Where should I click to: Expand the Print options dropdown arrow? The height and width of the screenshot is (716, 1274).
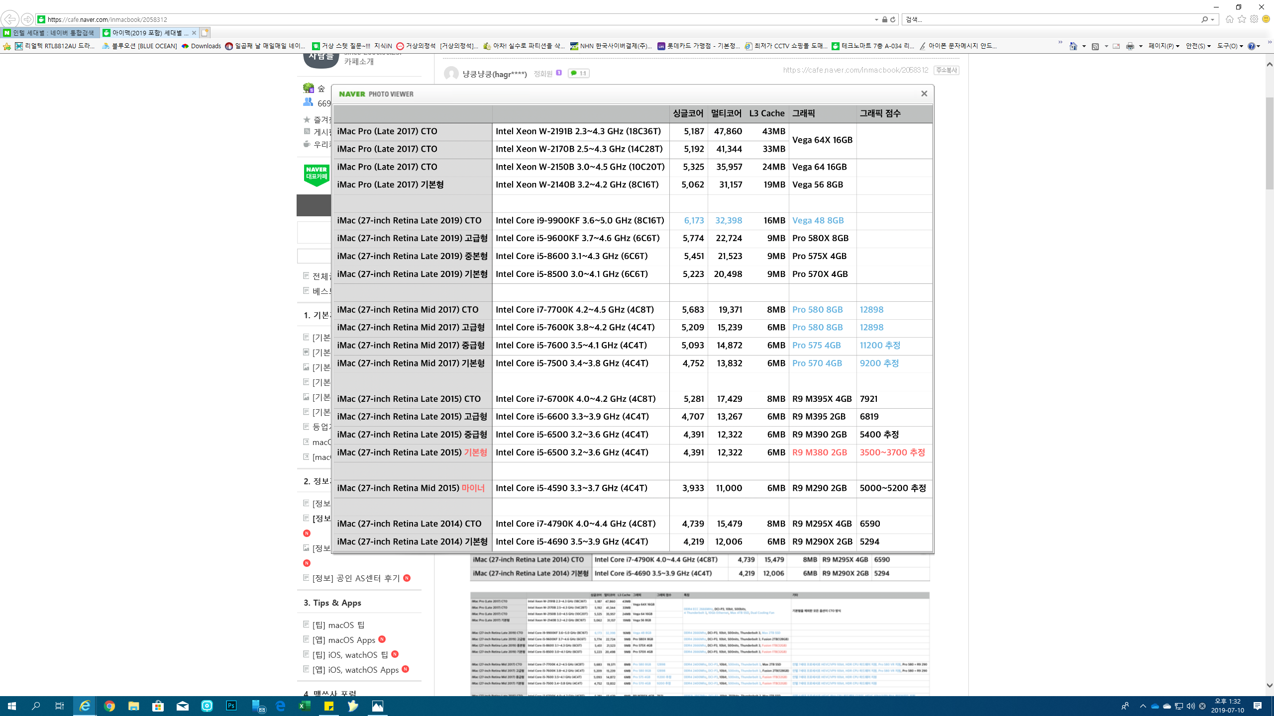[1141, 46]
